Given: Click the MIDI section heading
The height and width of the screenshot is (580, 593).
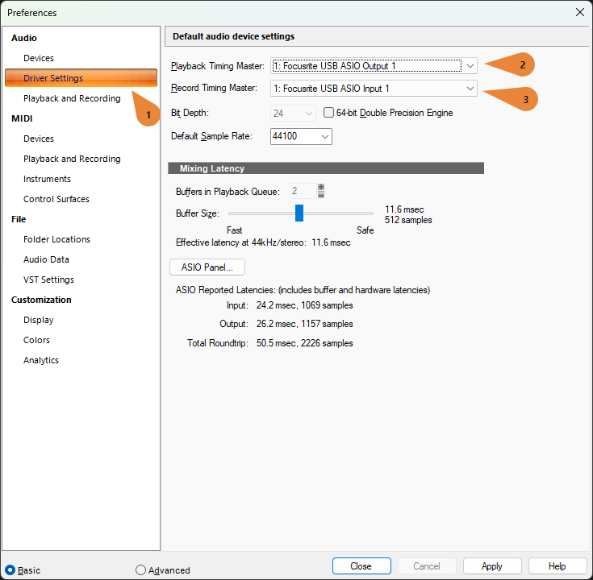Looking at the screenshot, I should click(x=22, y=118).
